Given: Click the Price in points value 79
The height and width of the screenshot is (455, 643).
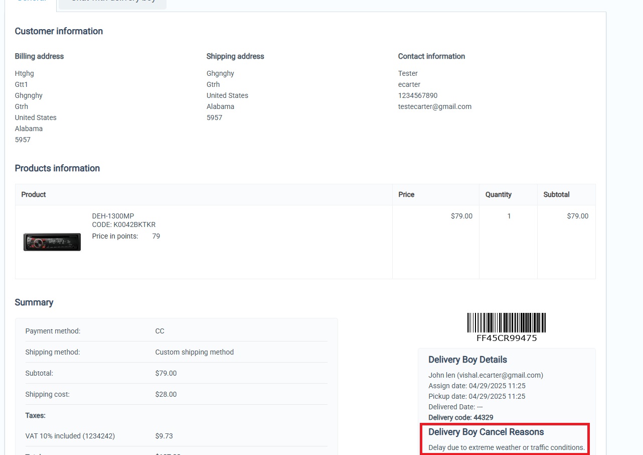Looking at the screenshot, I should (x=156, y=236).
